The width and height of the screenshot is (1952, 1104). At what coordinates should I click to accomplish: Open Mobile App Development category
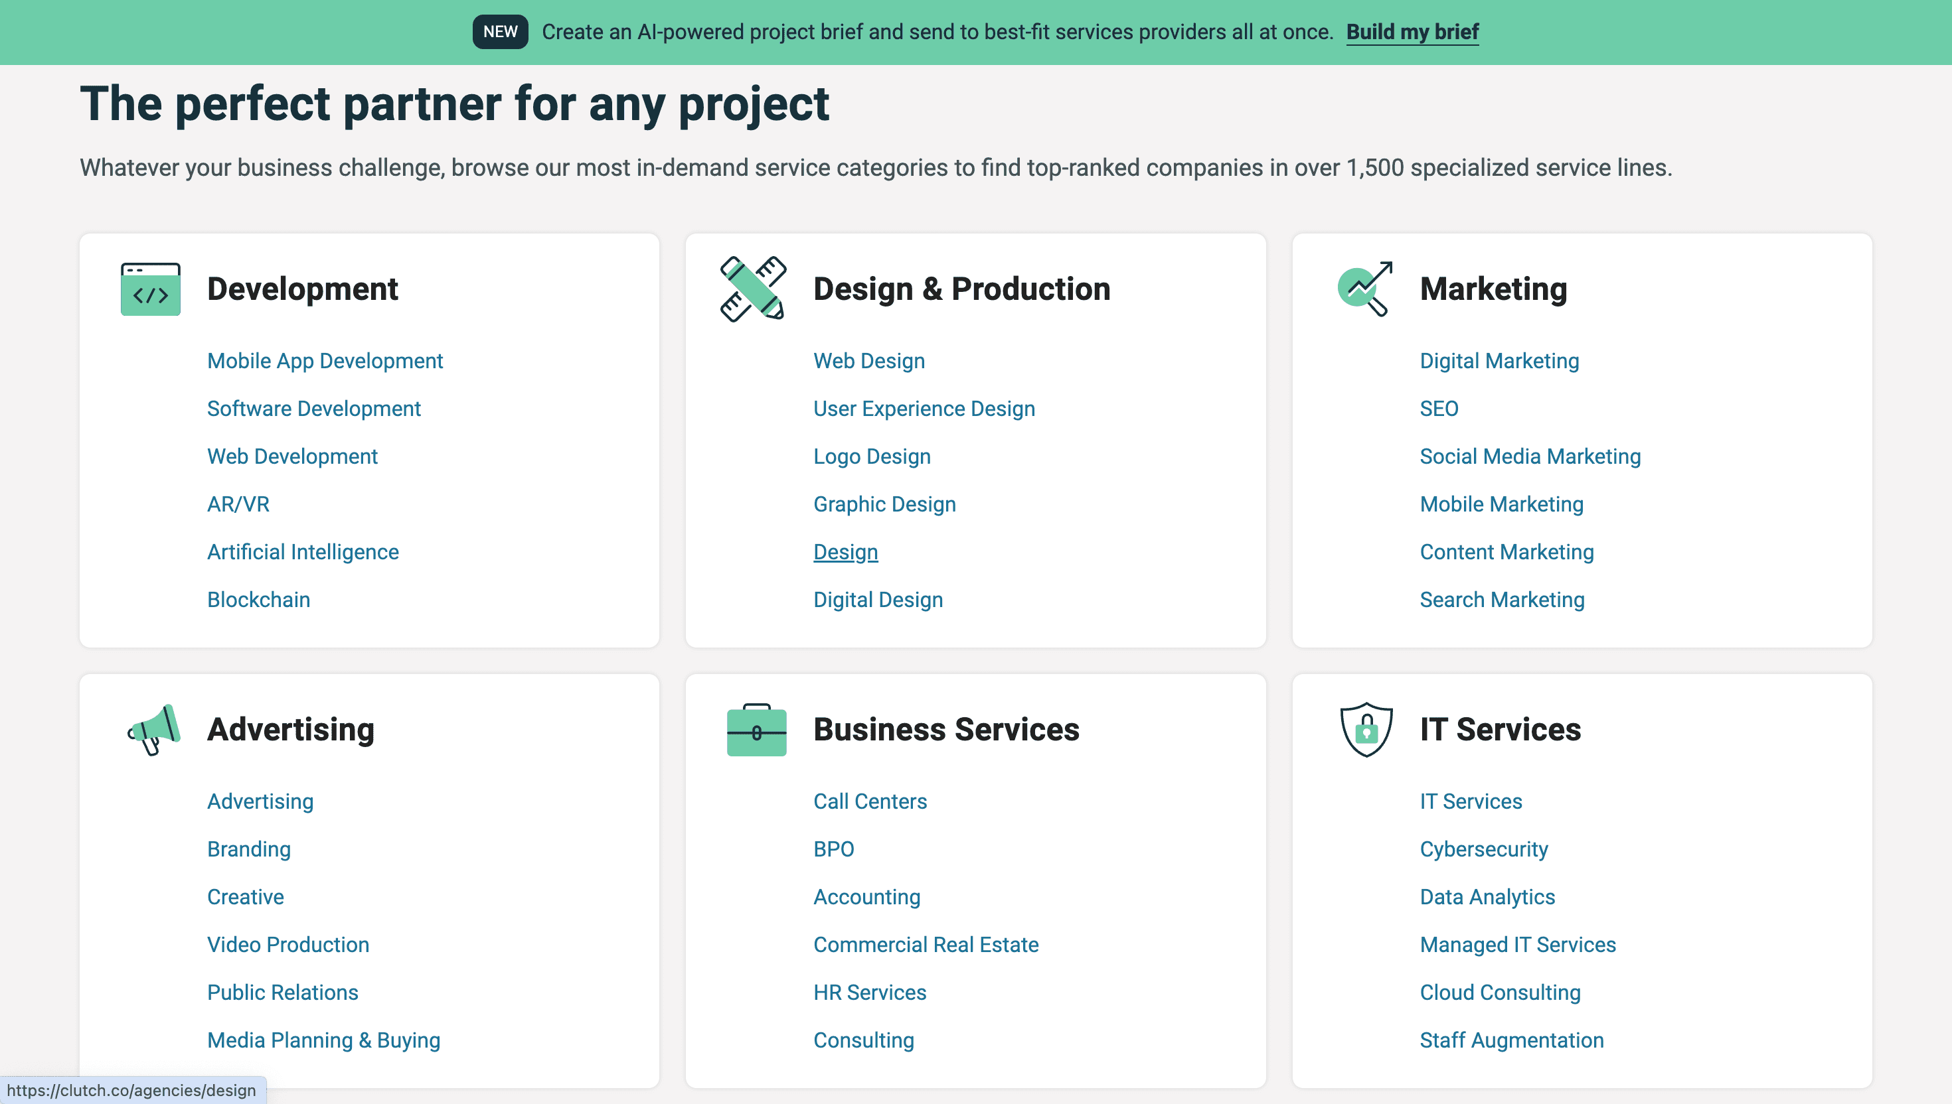coord(325,361)
